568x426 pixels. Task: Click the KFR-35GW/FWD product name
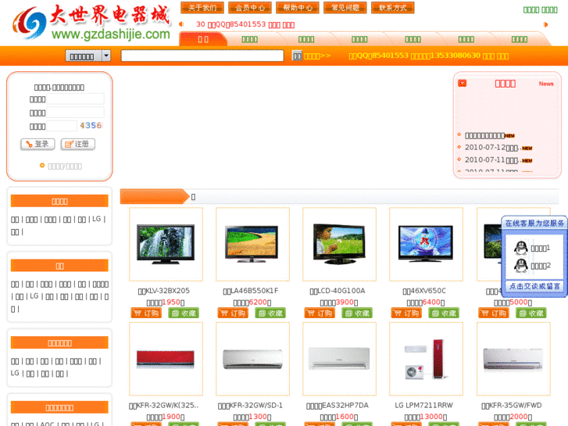tap(512, 406)
